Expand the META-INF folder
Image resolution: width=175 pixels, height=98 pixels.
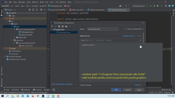(14, 38)
